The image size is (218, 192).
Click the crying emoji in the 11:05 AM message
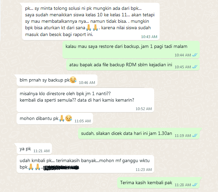pos(69,118)
